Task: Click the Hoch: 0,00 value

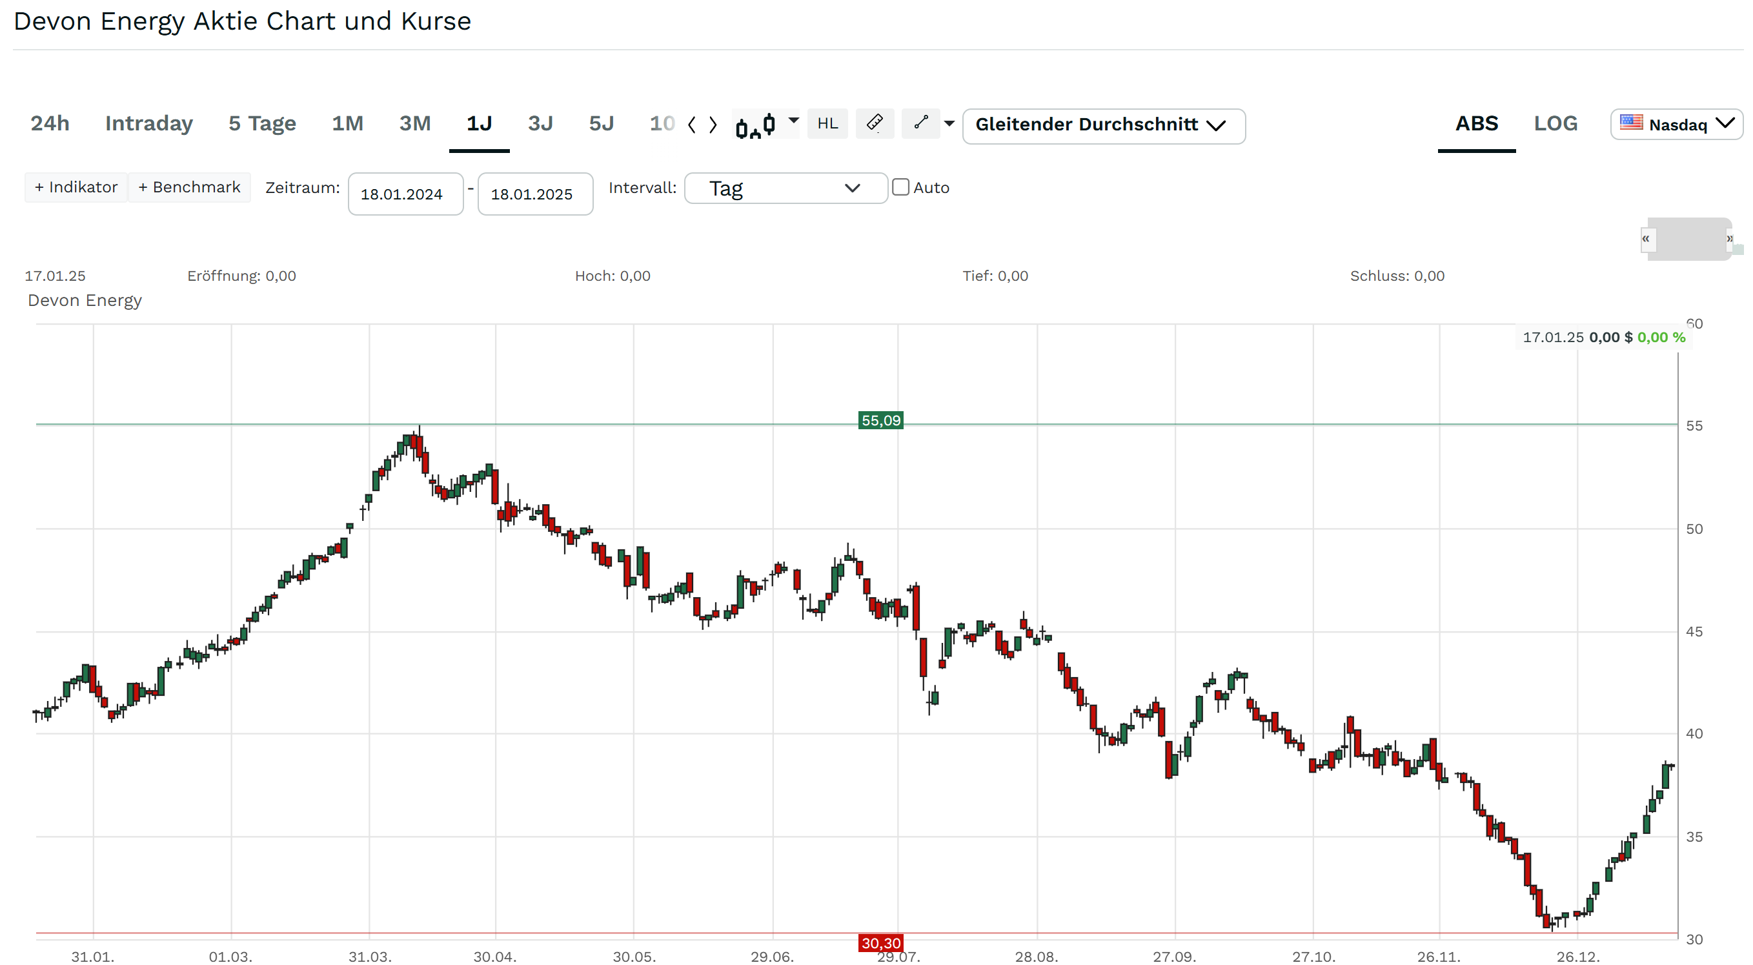Action: (613, 276)
